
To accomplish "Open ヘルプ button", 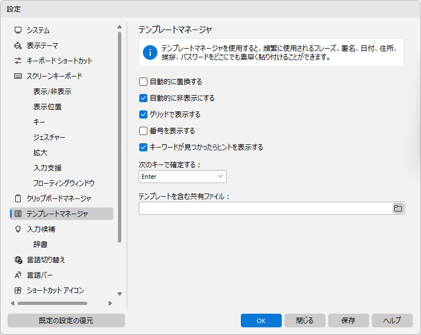I will pos(392,320).
